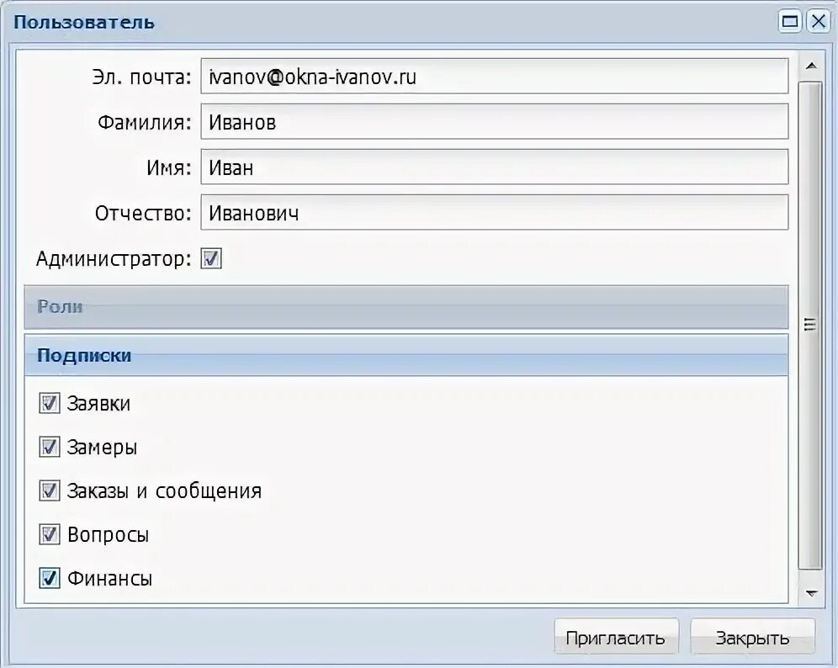The width and height of the screenshot is (838, 668).
Task: Collapse the Подписки section header
Action: (406, 355)
